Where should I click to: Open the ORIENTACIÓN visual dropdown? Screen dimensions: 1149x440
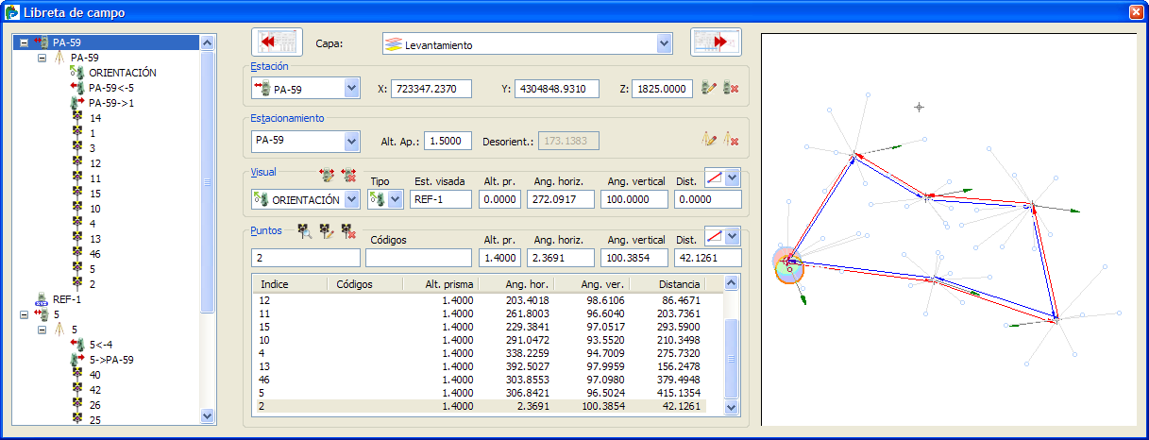[351, 199]
